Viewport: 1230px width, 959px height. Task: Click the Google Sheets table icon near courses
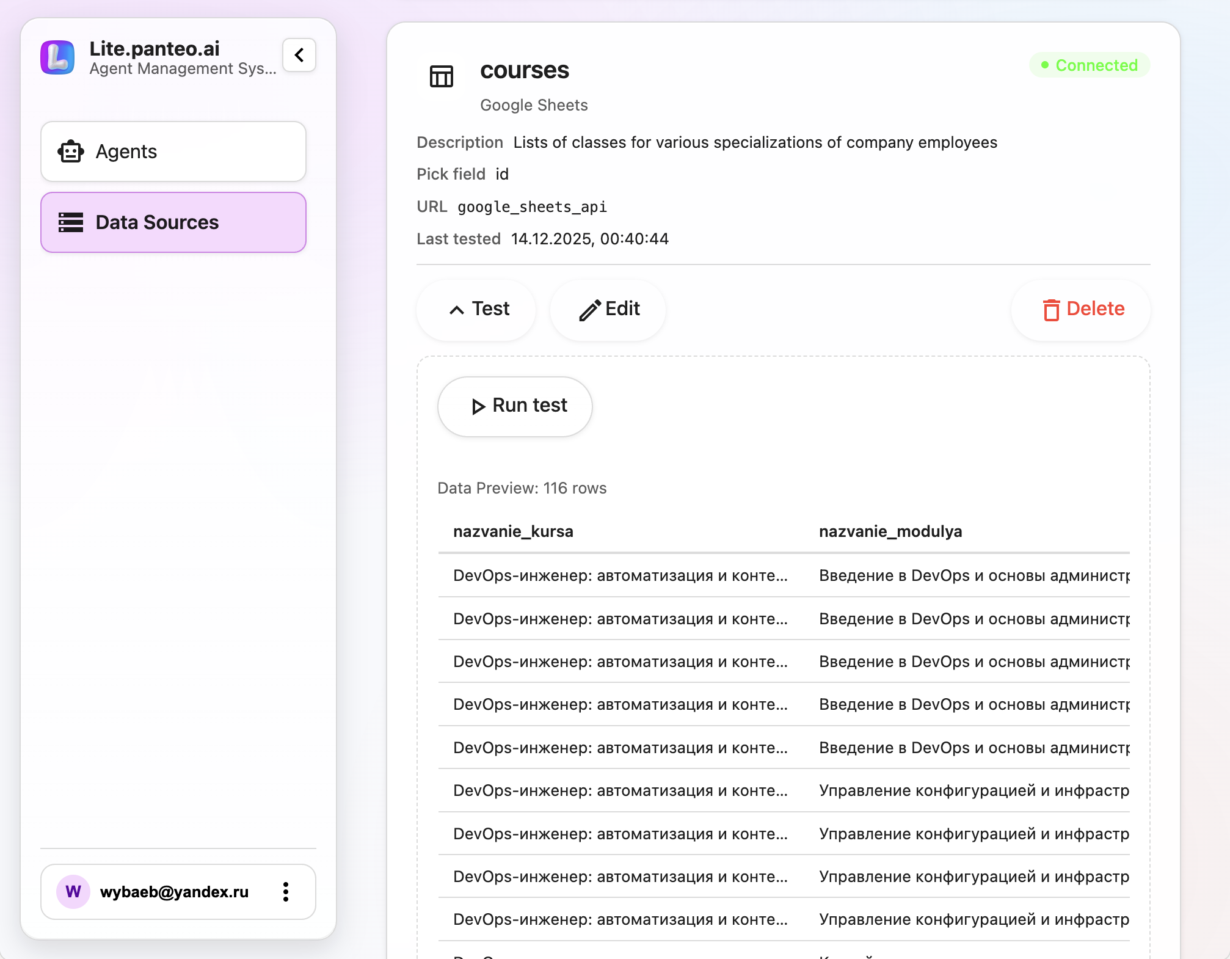coord(441,78)
